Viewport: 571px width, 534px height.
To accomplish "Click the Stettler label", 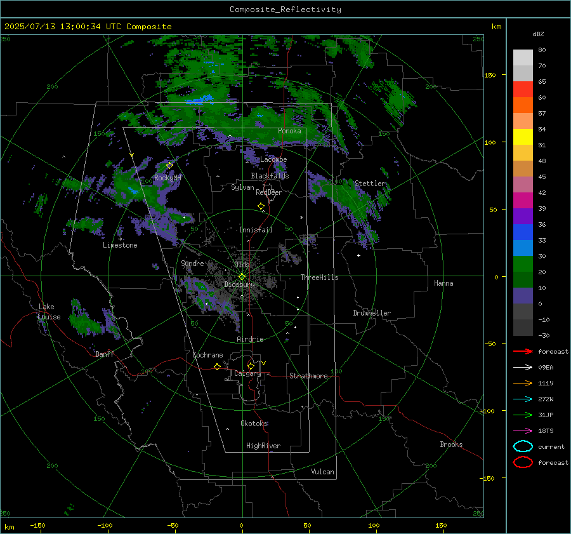I will point(370,184).
